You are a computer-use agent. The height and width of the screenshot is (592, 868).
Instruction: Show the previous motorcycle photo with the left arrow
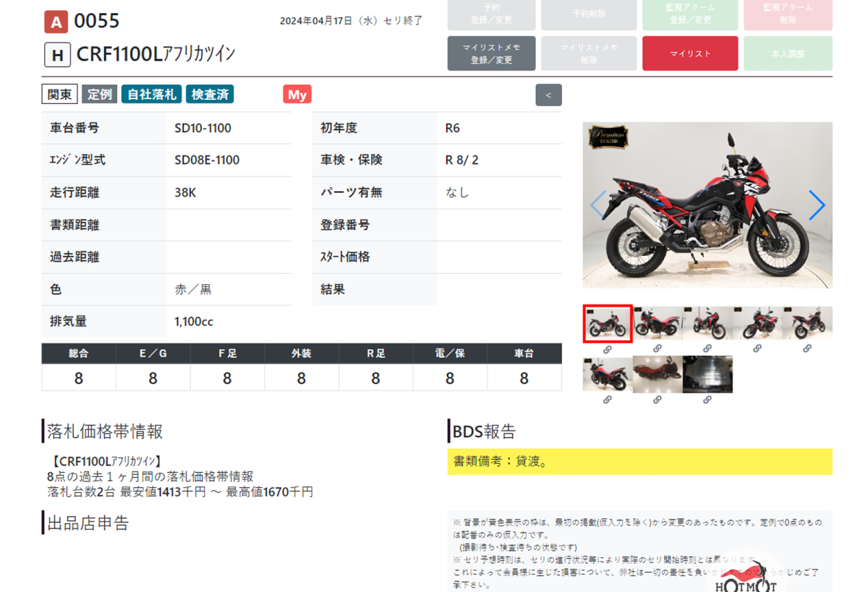click(x=597, y=205)
